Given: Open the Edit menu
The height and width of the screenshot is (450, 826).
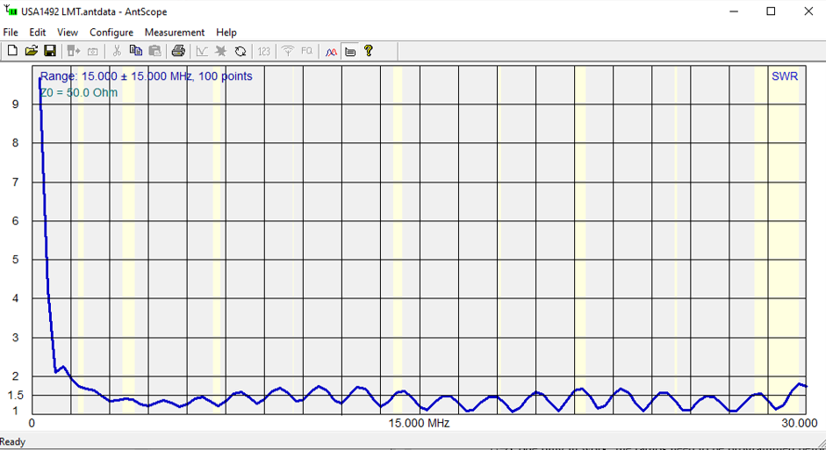Looking at the screenshot, I should [x=38, y=32].
